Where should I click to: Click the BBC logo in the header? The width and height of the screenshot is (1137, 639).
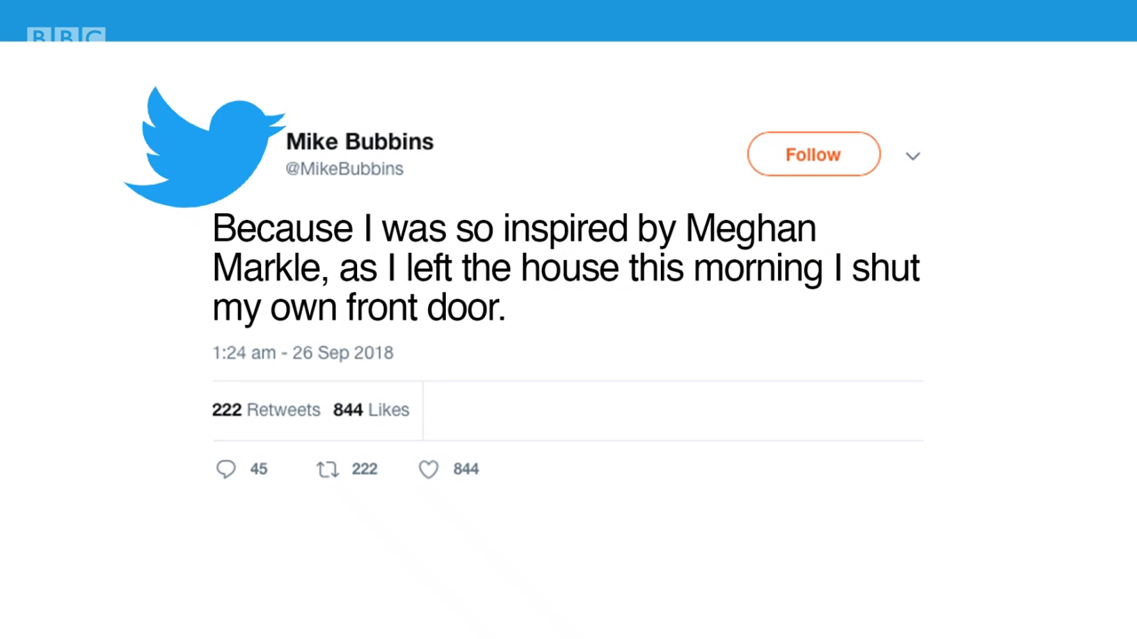[x=67, y=35]
